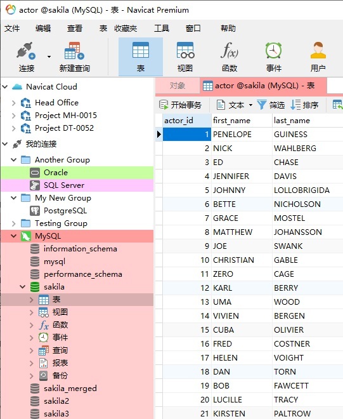The image size is (343, 419).
Task: Expand the Head Office tree node
Action: coord(13,103)
